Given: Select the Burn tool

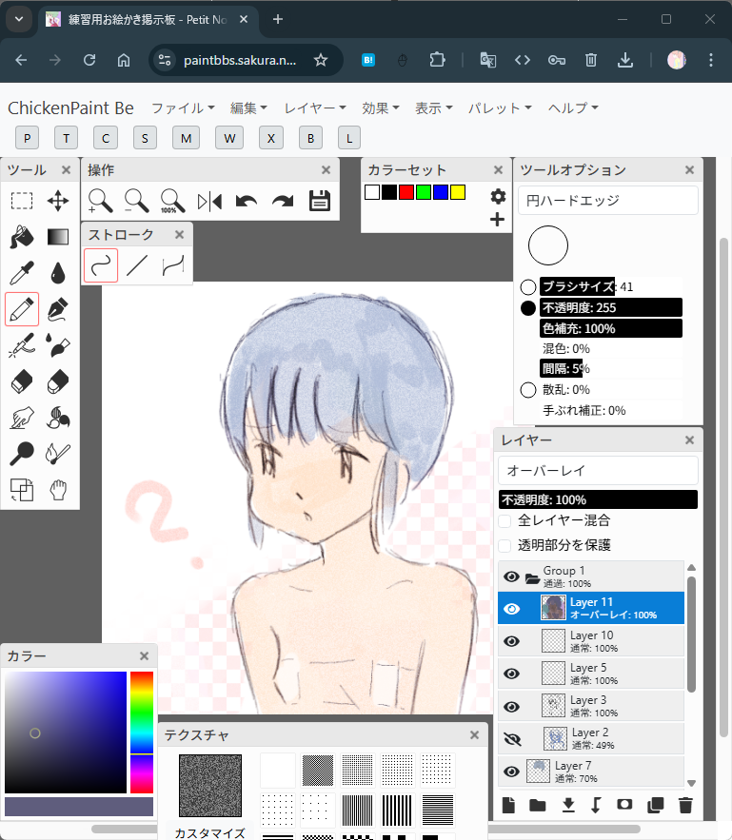Looking at the screenshot, I should [58, 454].
